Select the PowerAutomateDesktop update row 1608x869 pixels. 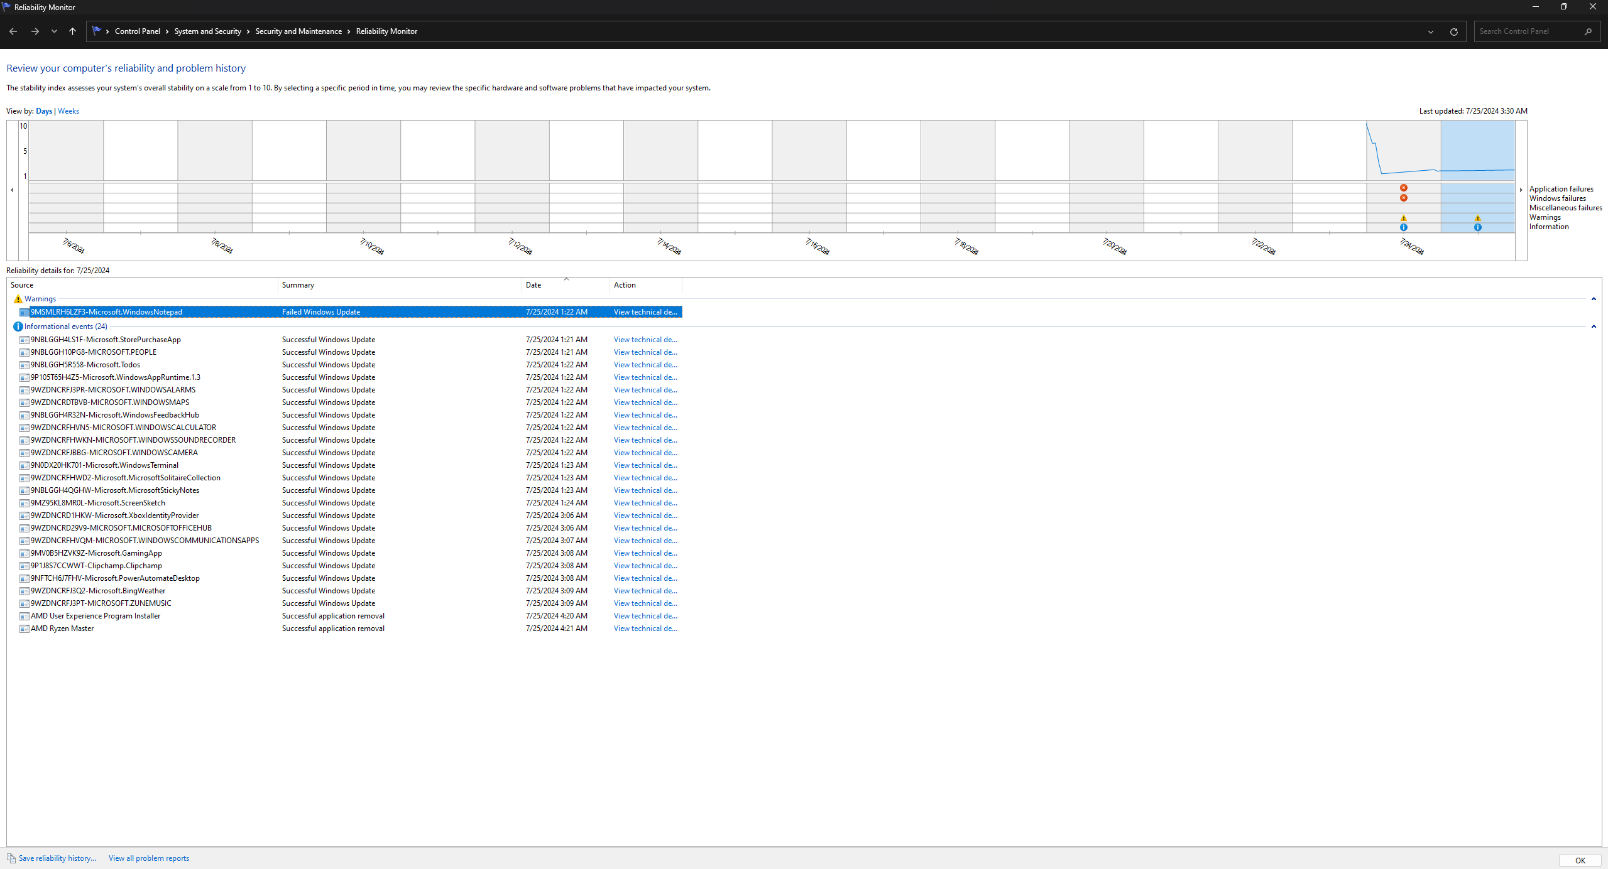coord(351,578)
